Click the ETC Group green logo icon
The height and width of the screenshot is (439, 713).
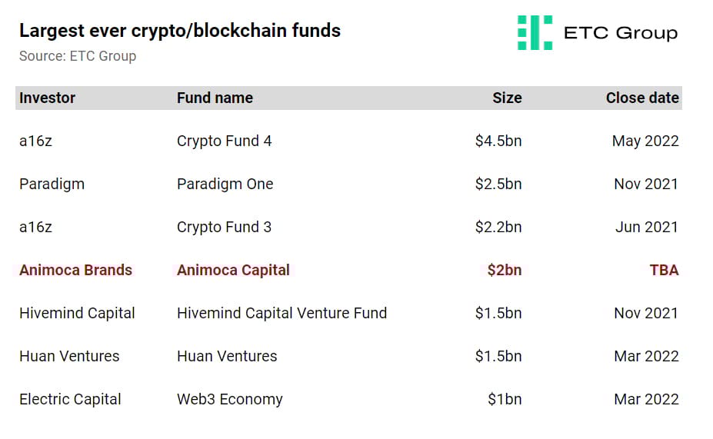point(535,33)
